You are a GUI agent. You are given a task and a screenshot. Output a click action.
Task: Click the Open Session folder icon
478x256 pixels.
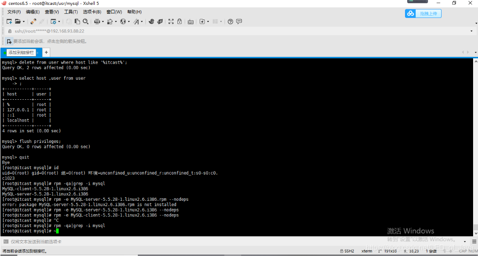18,21
